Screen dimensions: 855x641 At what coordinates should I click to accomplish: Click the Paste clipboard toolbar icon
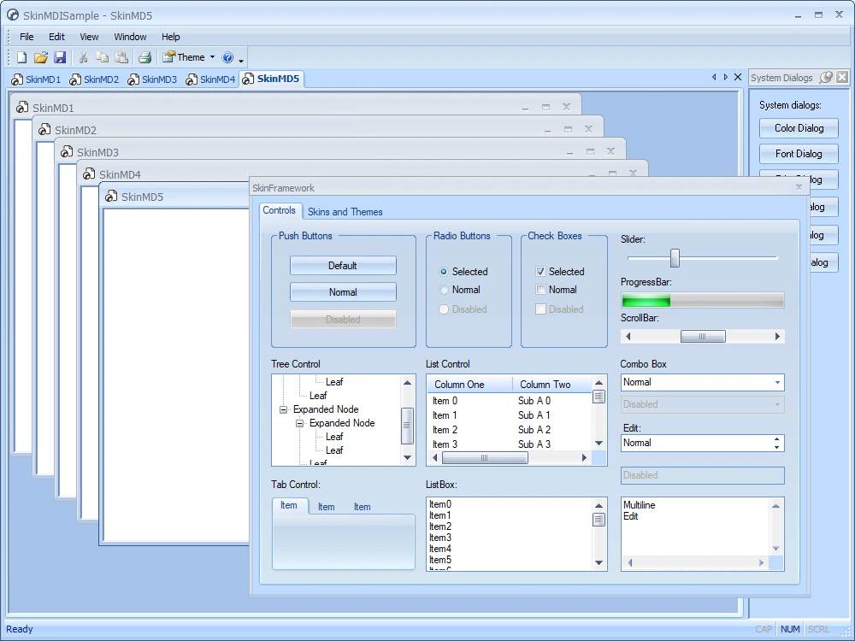coord(121,57)
